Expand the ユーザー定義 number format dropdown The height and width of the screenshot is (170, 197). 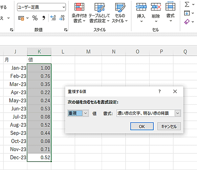tap(63, 7)
